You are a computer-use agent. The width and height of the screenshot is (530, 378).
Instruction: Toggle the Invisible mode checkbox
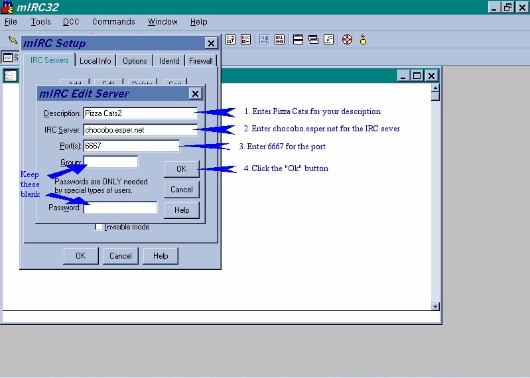tap(99, 227)
